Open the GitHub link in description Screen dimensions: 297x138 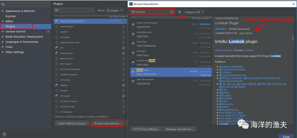tap(219, 50)
